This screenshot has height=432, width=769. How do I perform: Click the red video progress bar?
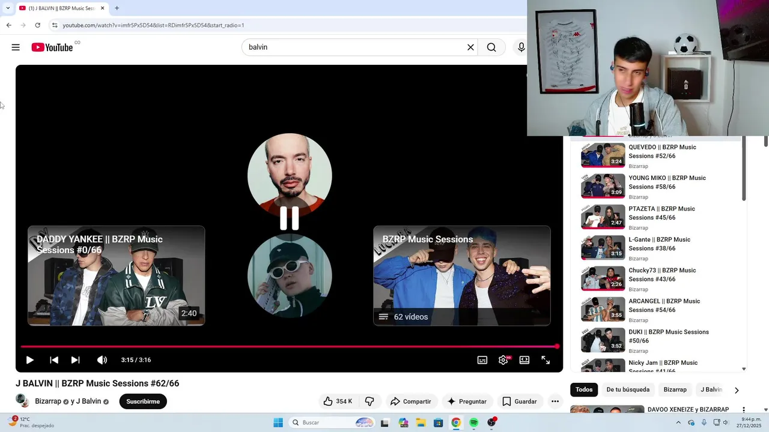[x=289, y=346]
